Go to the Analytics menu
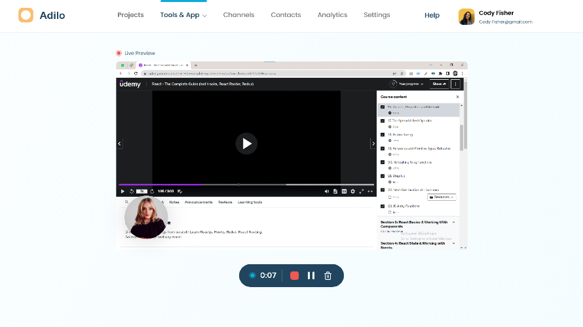Screen dimensions: 583x327 tap(333, 15)
